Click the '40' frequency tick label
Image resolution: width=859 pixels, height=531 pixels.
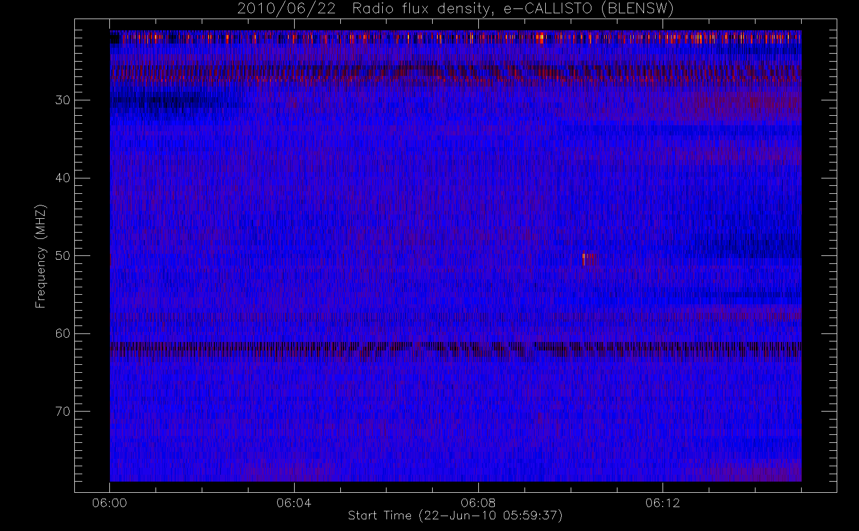[63, 178]
